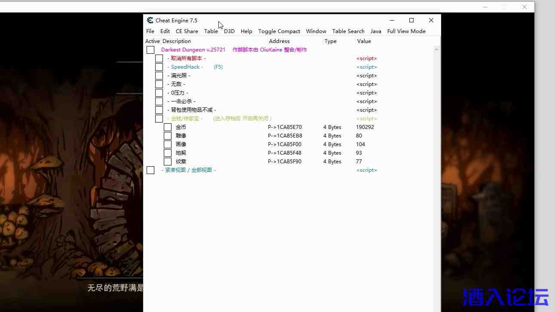This screenshot has height=312, width=555.
Task: Click the 4 Bytes type of 金币 row
Action: (332, 127)
